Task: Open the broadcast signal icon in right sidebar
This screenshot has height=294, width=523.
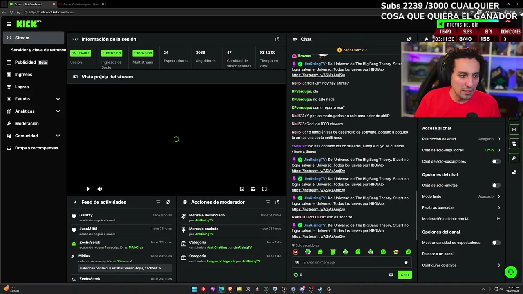Action: [514, 129]
